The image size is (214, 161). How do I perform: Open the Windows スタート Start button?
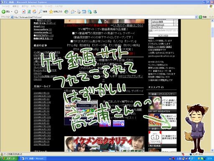(9, 158)
